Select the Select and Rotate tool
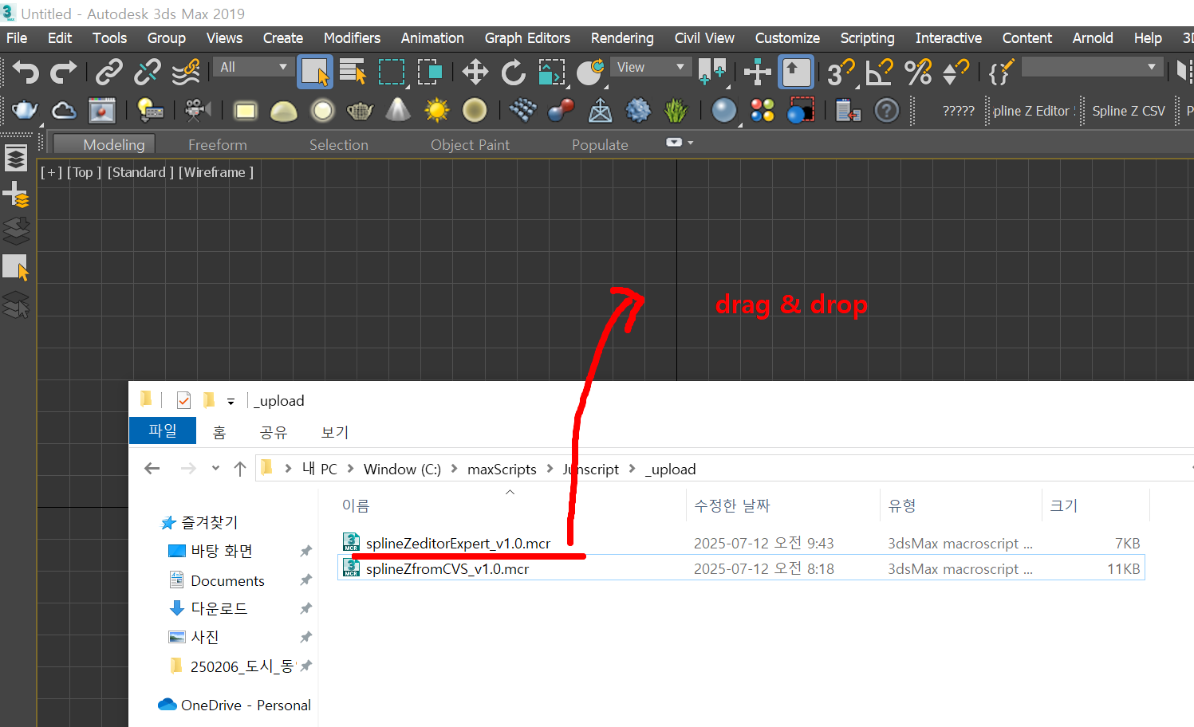The height and width of the screenshot is (727, 1194). point(513,73)
